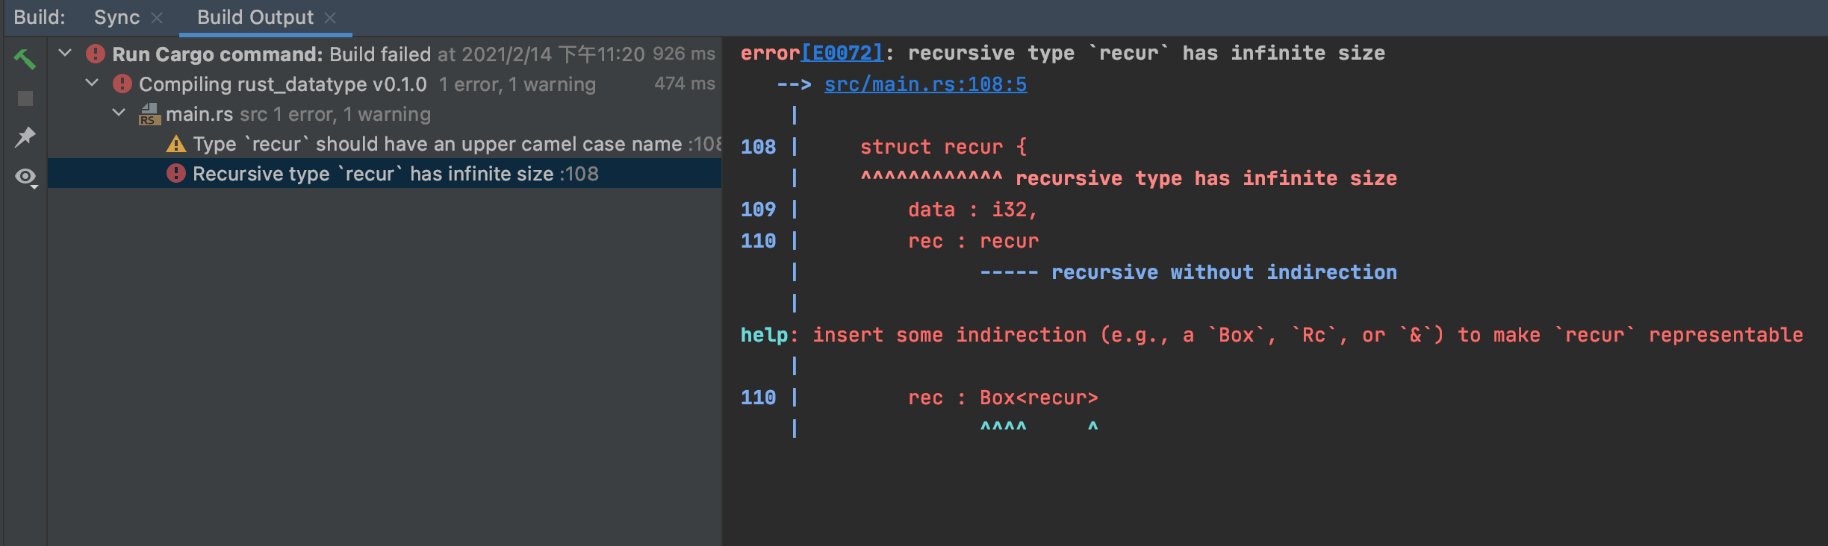1828x546 pixels.
Task: Select Recursive type has infinite size error
Action: coord(385,173)
